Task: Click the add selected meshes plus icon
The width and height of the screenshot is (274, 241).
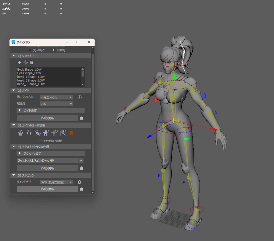Action: click(x=19, y=63)
